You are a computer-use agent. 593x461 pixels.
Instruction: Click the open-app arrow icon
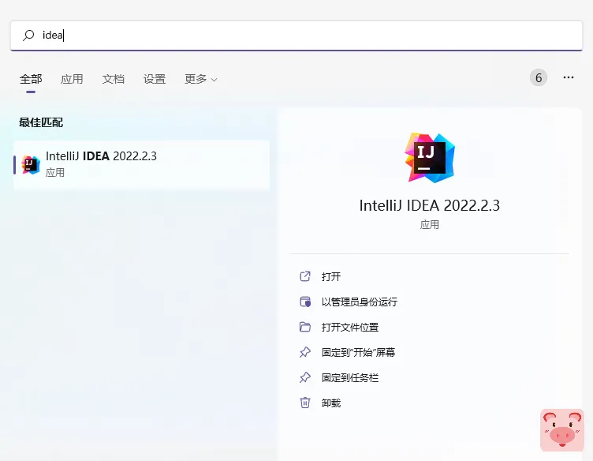(x=305, y=276)
